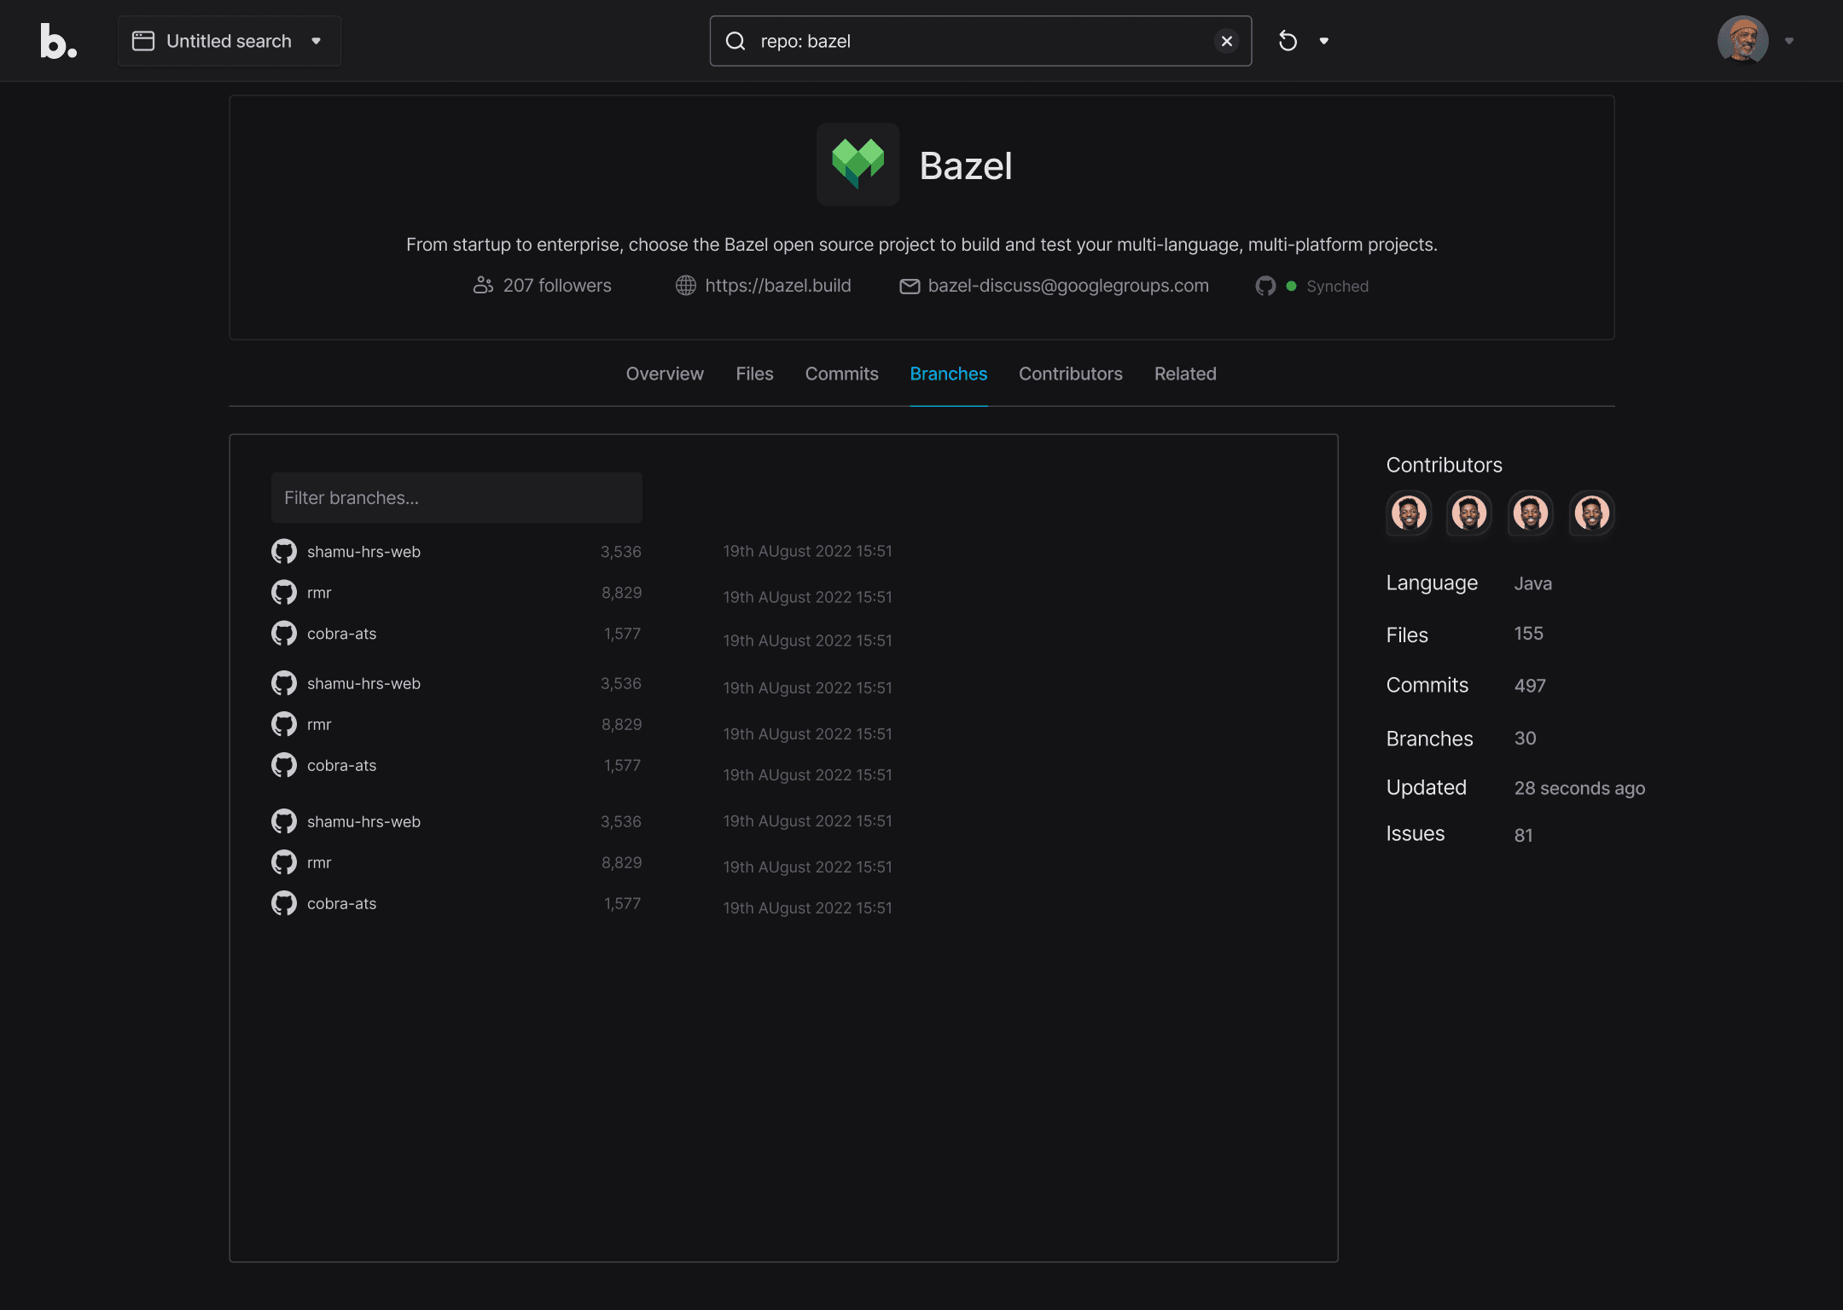Viewport: 1843px width, 1310px height.
Task: Select third contributor avatar
Action: pos(1531,513)
